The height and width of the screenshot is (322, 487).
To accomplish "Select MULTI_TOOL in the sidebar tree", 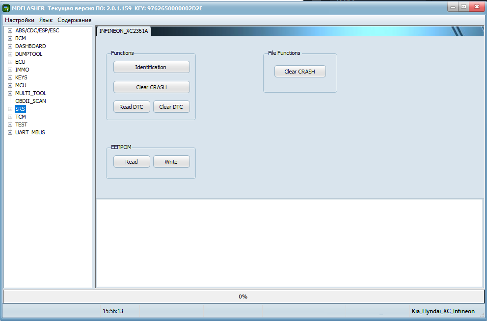I will (30, 93).
